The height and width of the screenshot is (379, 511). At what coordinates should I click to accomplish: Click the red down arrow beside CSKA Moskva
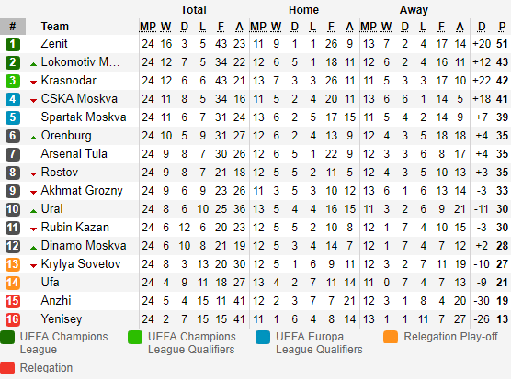click(33, 101)
